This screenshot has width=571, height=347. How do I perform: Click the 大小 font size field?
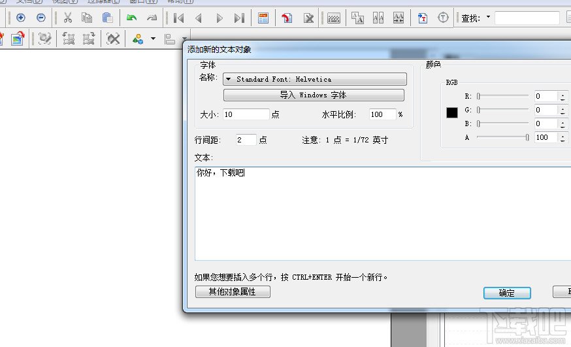246,114
